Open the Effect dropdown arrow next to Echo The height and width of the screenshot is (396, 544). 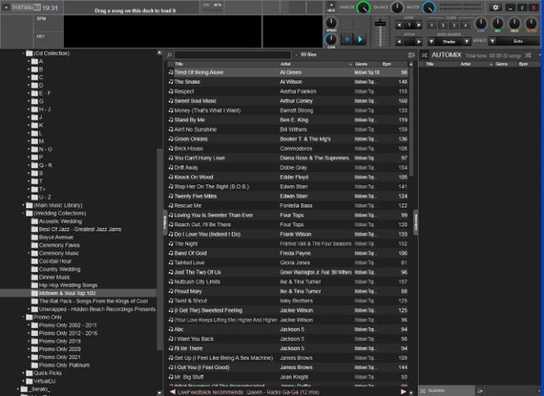492,41
